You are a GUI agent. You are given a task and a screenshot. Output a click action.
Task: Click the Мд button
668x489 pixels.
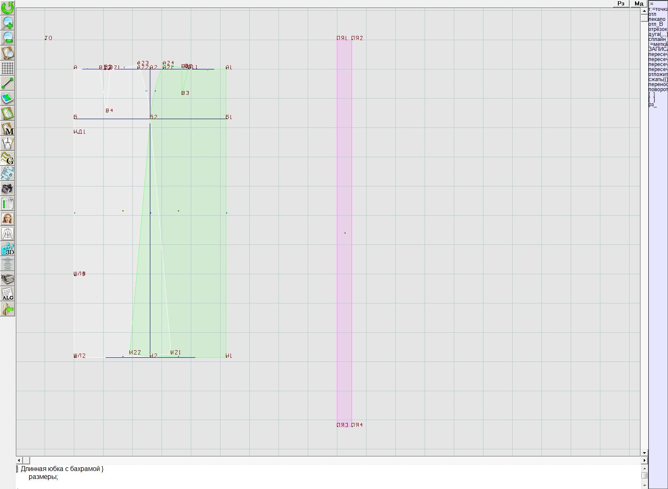(x=639, y=4)
